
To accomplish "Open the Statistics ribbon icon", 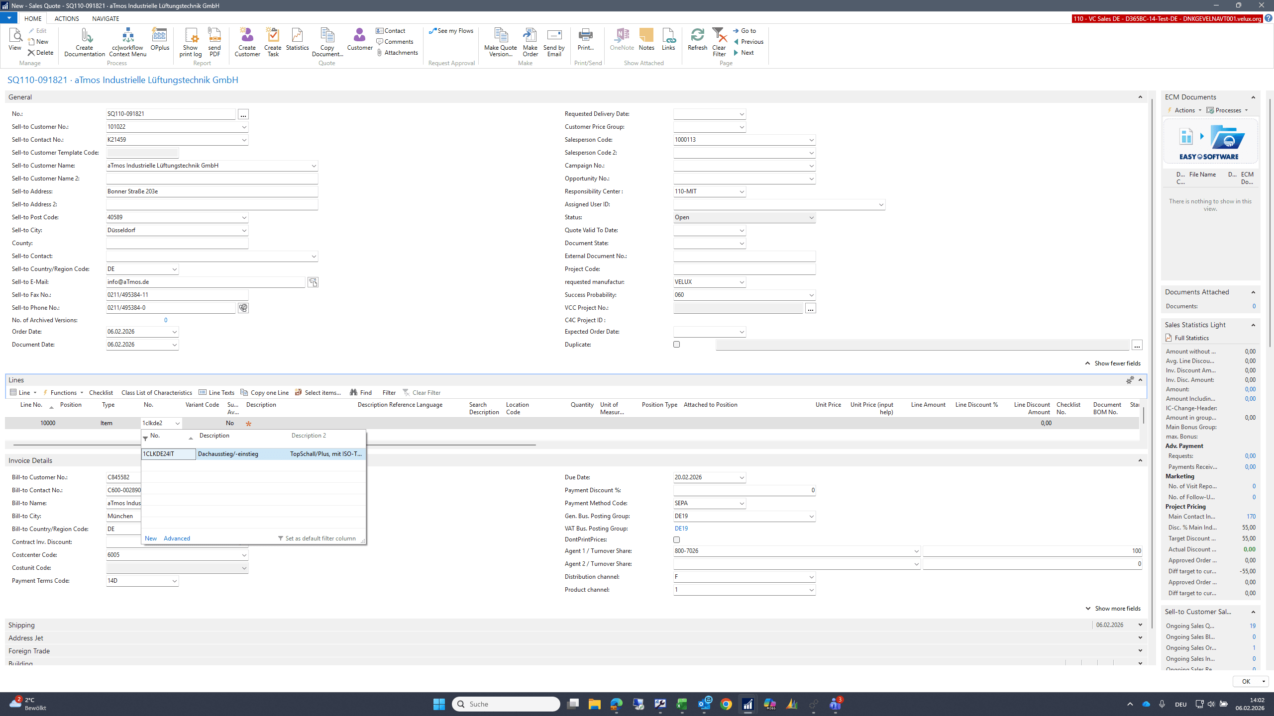I will coord(298,40).
